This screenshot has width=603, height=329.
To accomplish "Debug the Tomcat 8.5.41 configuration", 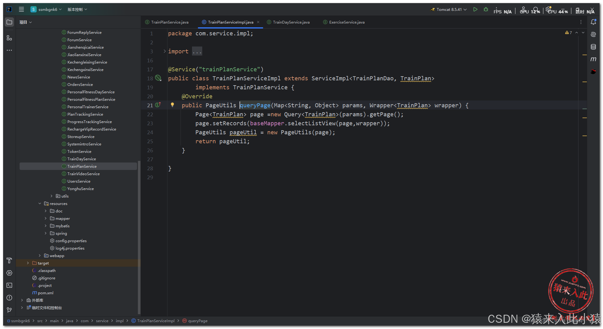I will (x=486, y=9).
